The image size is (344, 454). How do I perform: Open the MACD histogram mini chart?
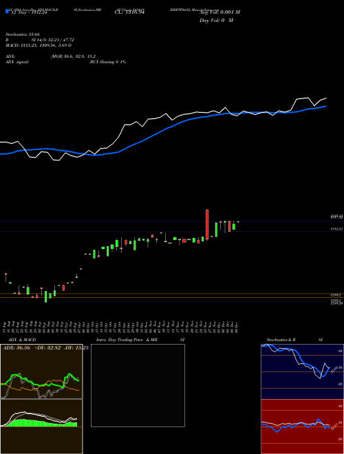(x=41, y=426)
